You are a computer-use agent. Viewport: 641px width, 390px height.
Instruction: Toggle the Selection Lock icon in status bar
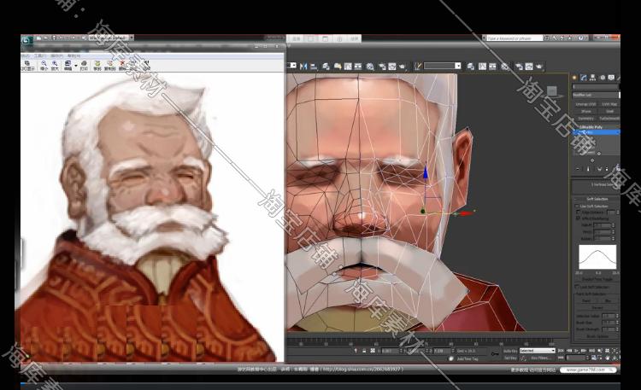click(364, 351)
